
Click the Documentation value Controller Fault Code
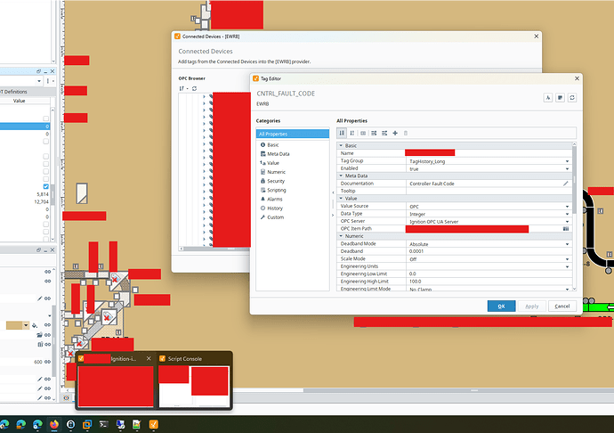(x=432, y=184)
